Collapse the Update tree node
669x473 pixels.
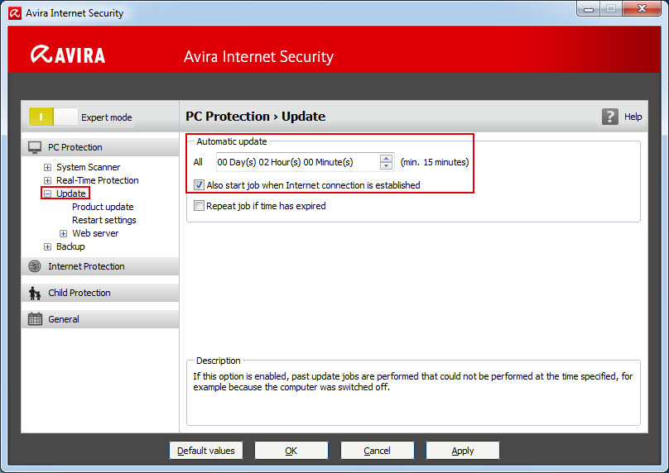pos(47,193)
